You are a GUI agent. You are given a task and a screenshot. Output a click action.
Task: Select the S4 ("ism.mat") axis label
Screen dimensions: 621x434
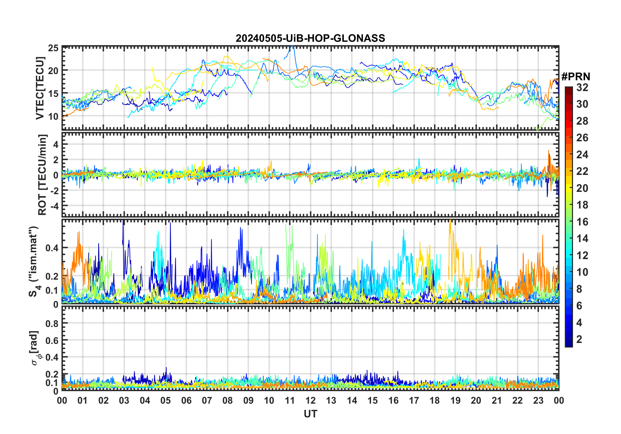click(x=34, y=261)
